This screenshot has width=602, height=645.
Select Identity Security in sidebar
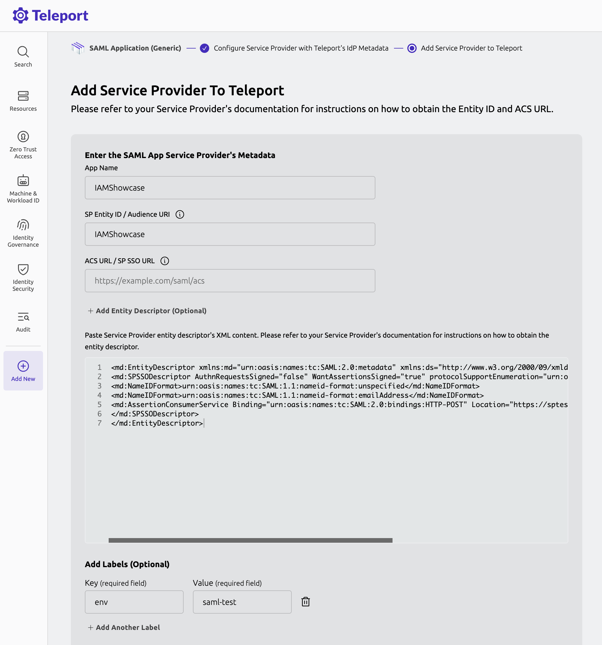point(23,277)
